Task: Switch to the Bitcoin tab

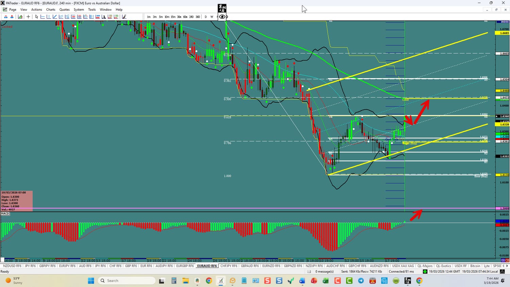Action: coord(475,266)
